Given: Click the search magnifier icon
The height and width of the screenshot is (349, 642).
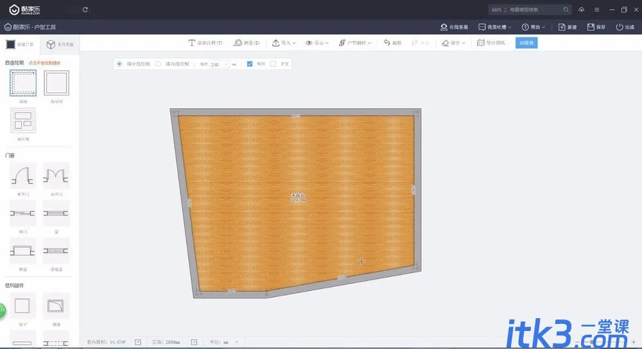Looking at the screenshot, I should [566, 10].
